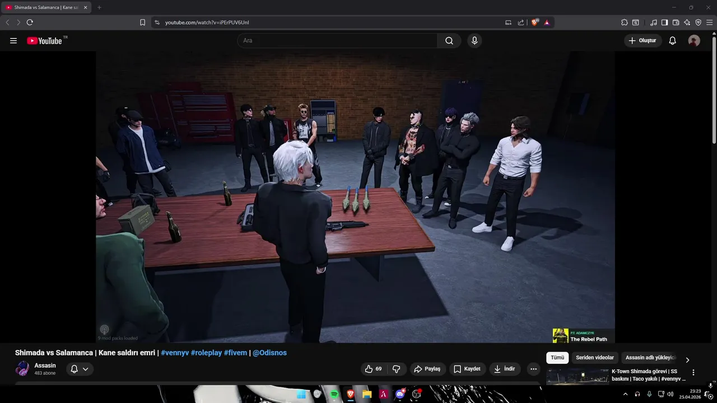Select the Assasin adlı yükleyici chip
717x403 pixels.
(x=650, y=358)
